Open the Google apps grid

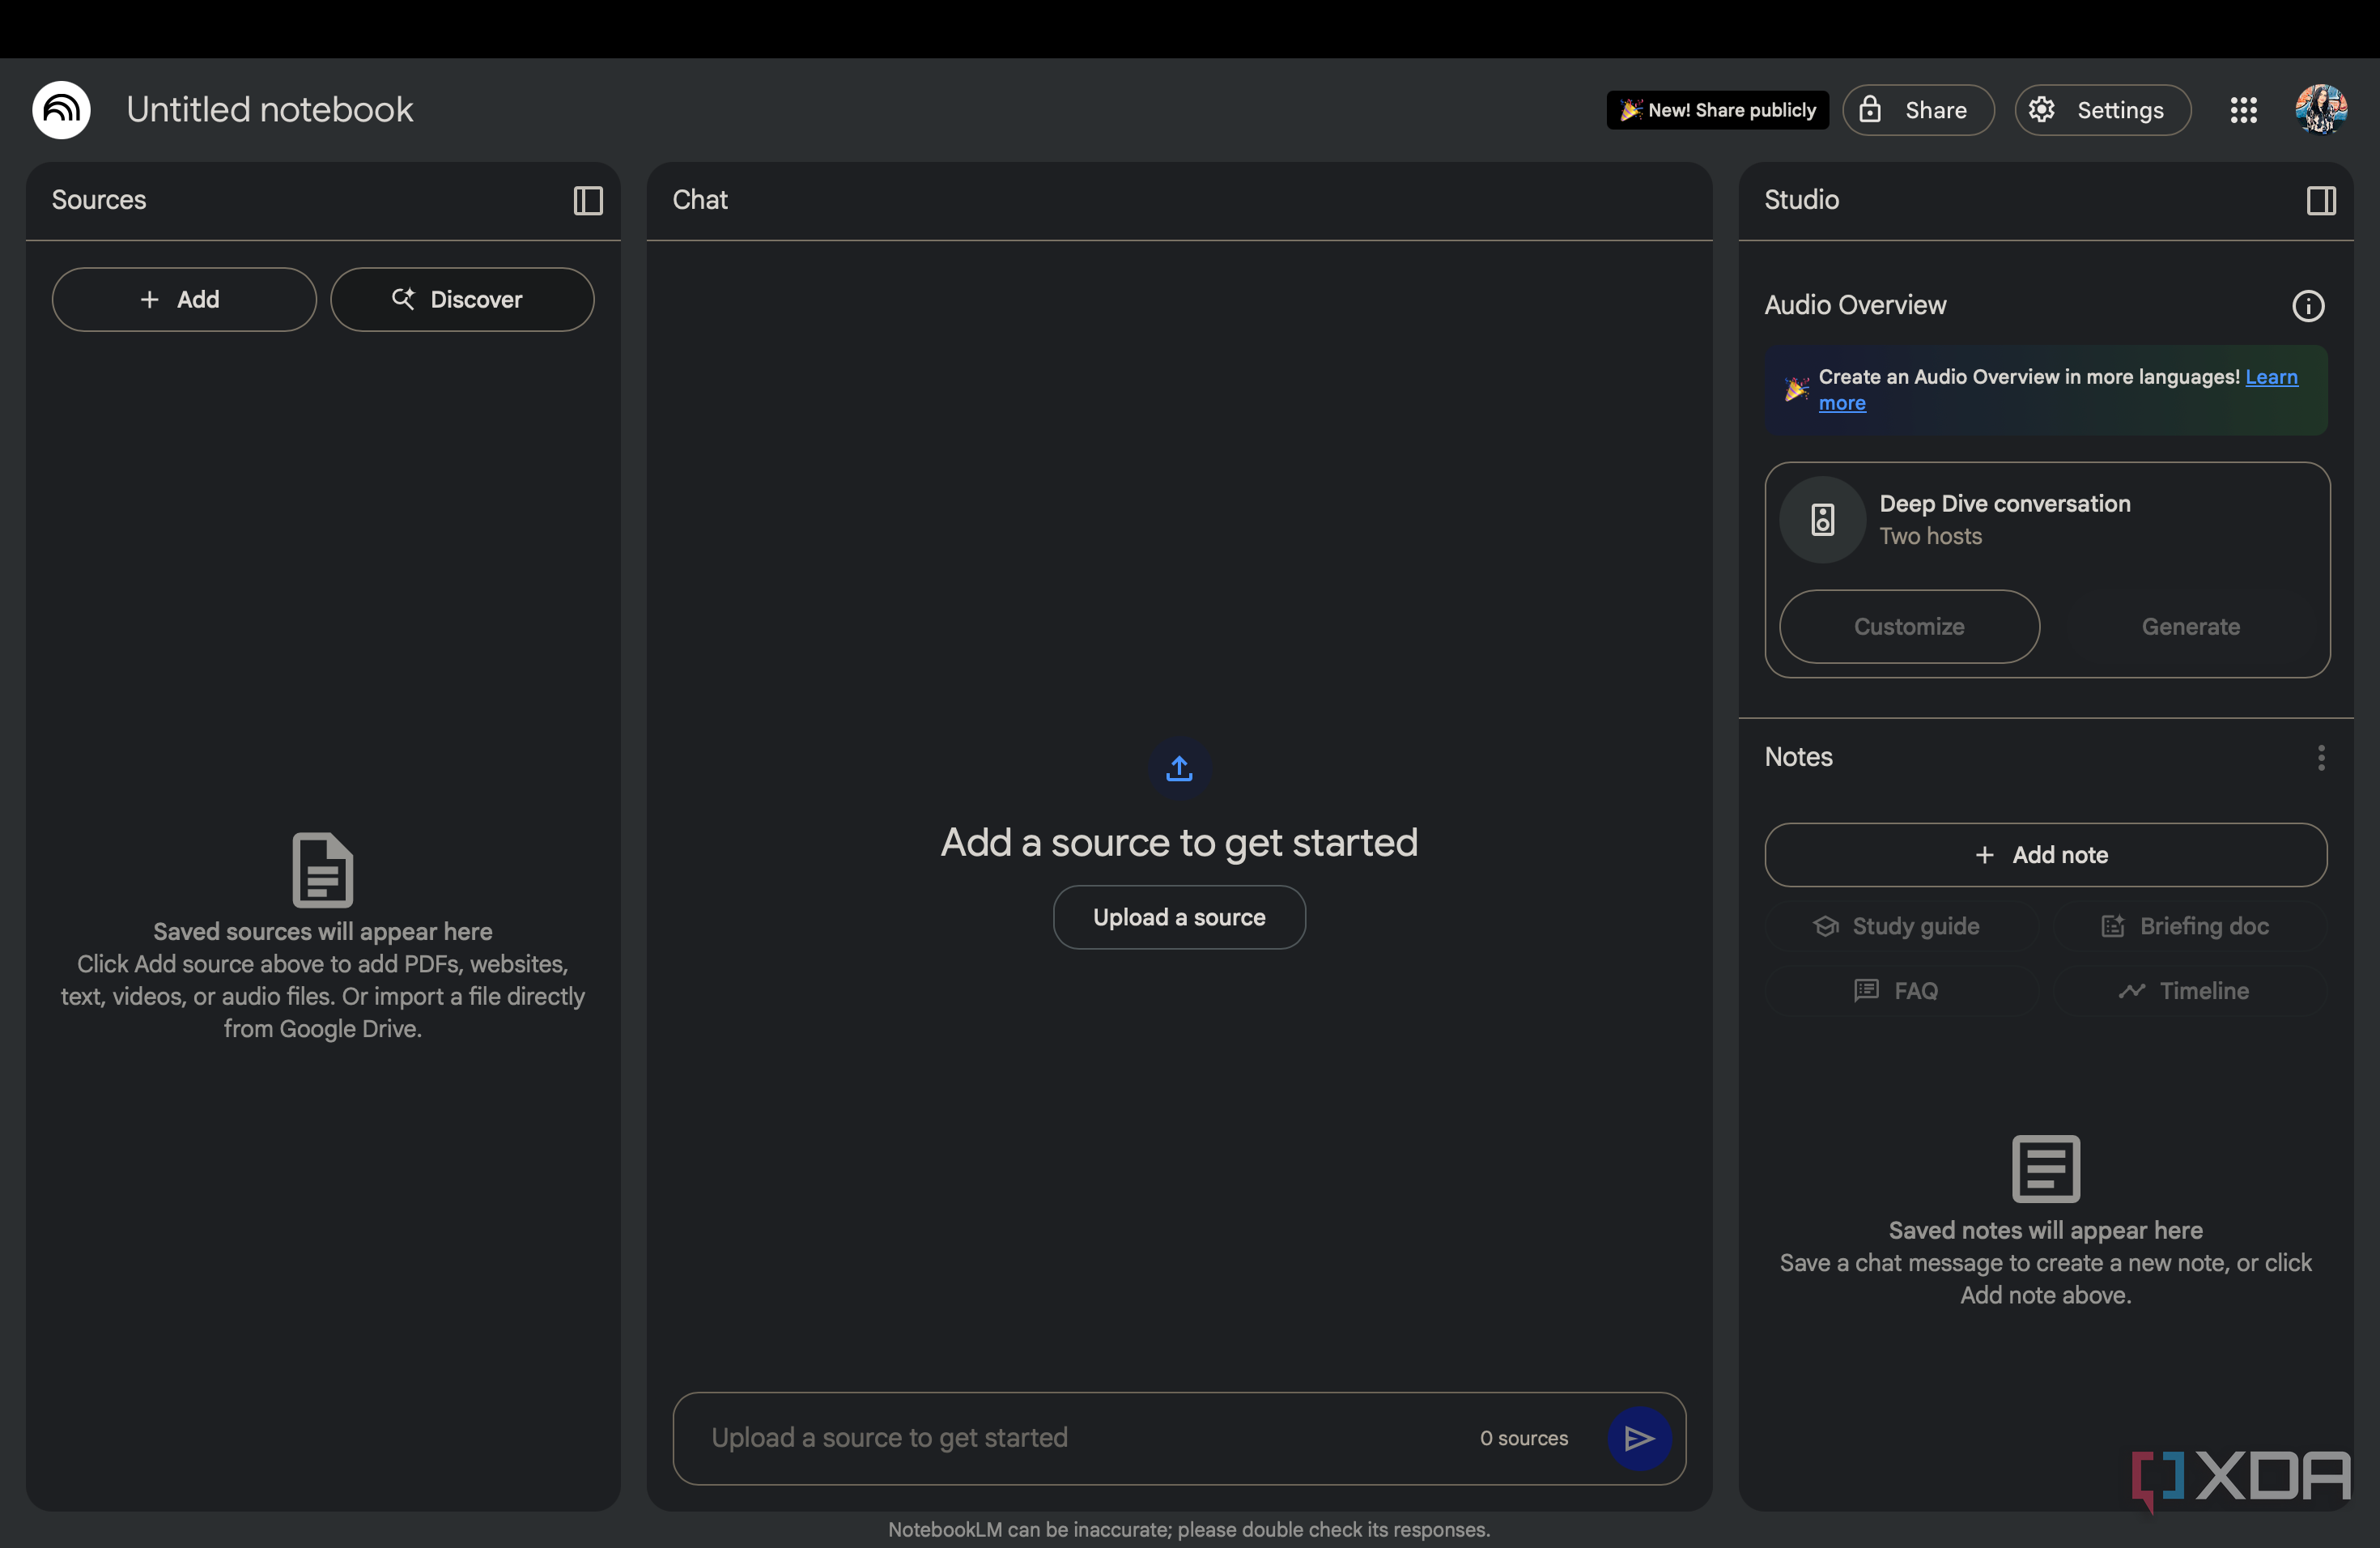click(2243, 110)
